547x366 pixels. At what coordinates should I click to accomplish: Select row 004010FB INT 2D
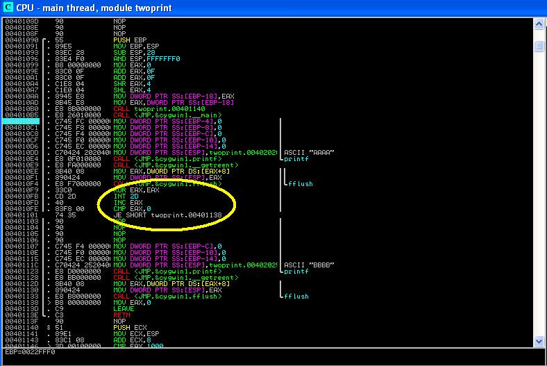tap(268, 197)
